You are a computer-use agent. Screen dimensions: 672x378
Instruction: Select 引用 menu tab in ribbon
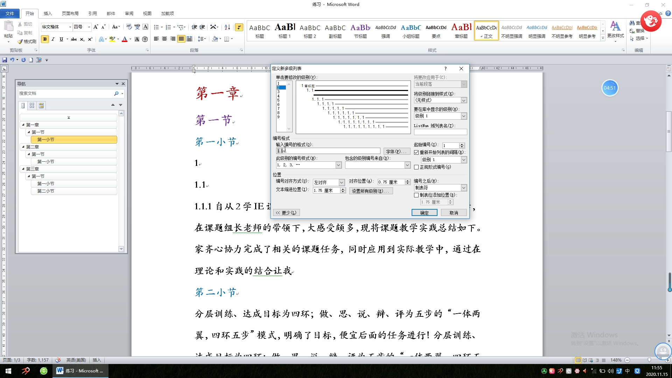pos(91,13)
